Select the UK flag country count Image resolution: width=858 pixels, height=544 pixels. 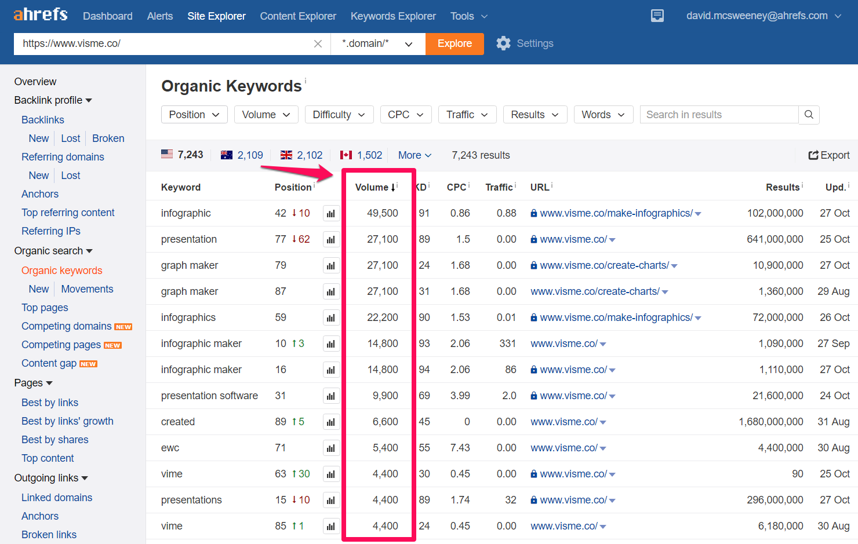[301, 155]
